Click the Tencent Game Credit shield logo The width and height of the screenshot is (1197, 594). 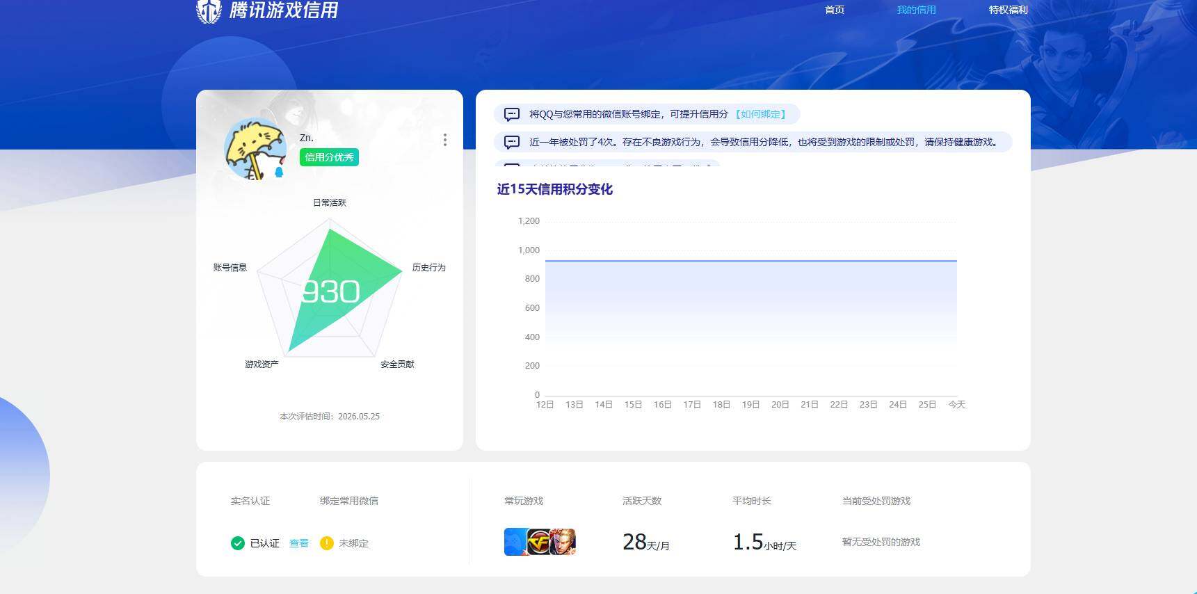coord(209,10)
